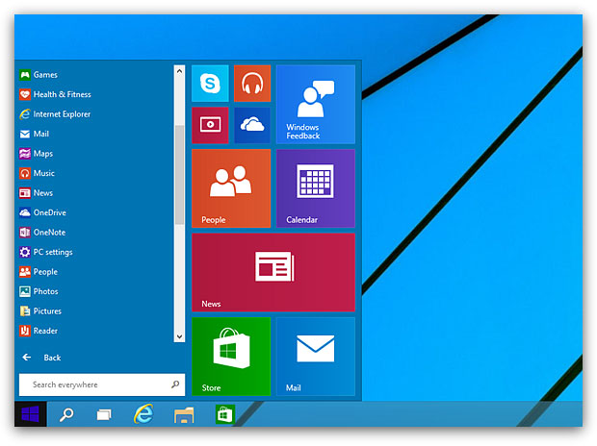The height and width of the screenshot is (446, 597).
Task: Click the Windows Start button
Action: 31,414
